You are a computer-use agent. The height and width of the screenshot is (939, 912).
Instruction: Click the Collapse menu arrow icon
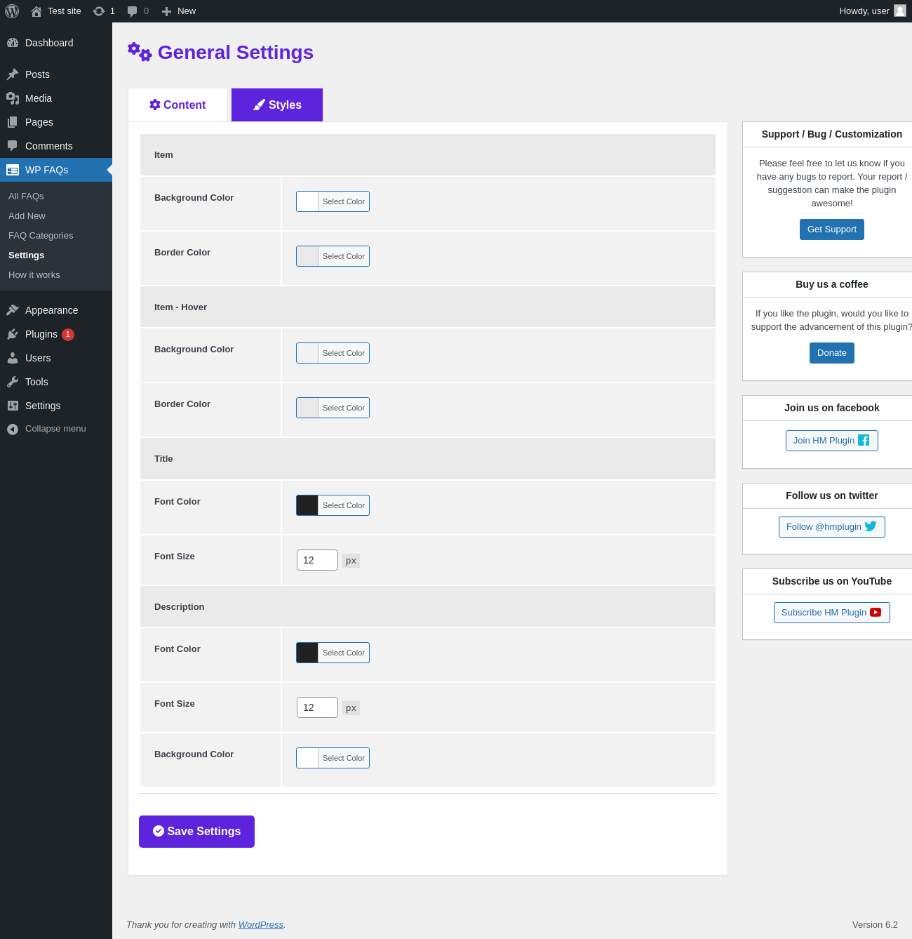[x=13, y=429]
